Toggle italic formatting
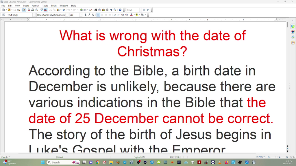 coord(89,15)
